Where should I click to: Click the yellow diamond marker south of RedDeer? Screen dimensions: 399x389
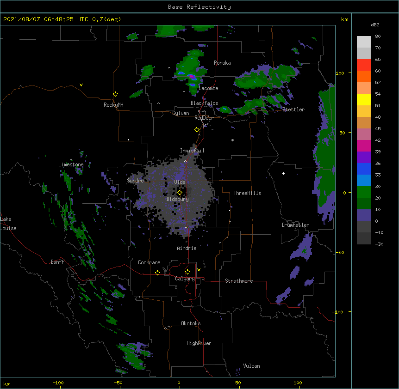pyautogui.click(x=197, y=130)
